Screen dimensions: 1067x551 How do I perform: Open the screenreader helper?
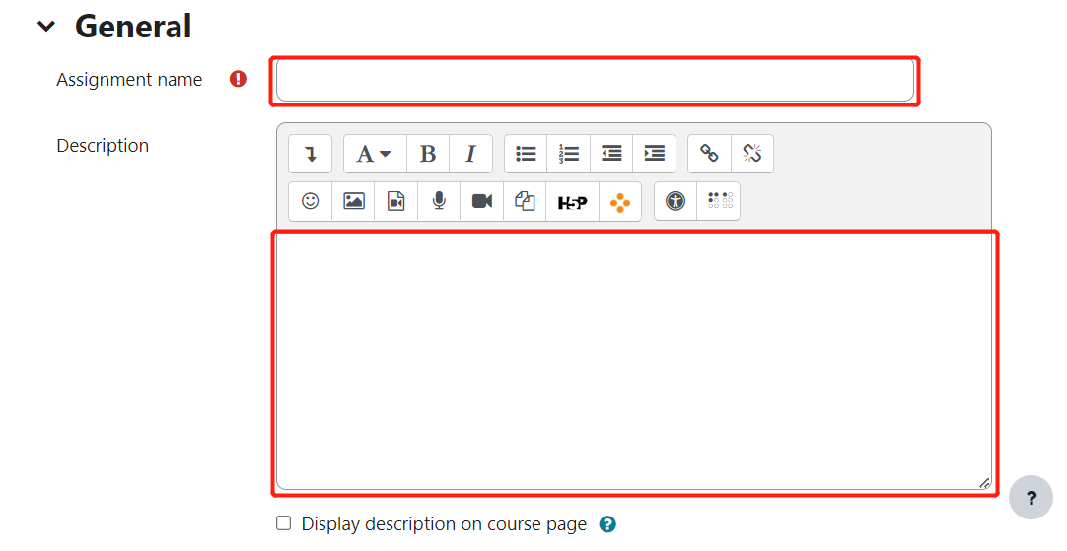point(719,201)
